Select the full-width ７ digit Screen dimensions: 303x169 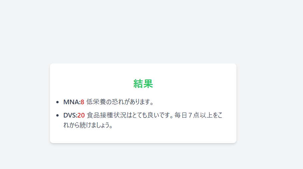[190, 115]
